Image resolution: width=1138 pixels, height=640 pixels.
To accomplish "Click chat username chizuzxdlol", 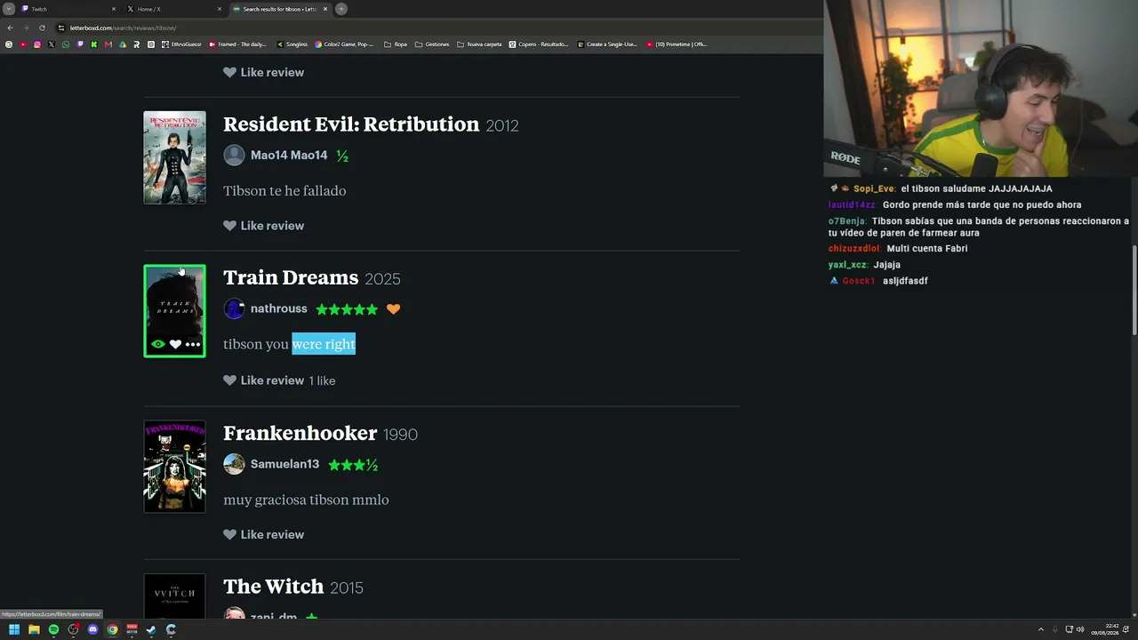I will tap(854, 249).
